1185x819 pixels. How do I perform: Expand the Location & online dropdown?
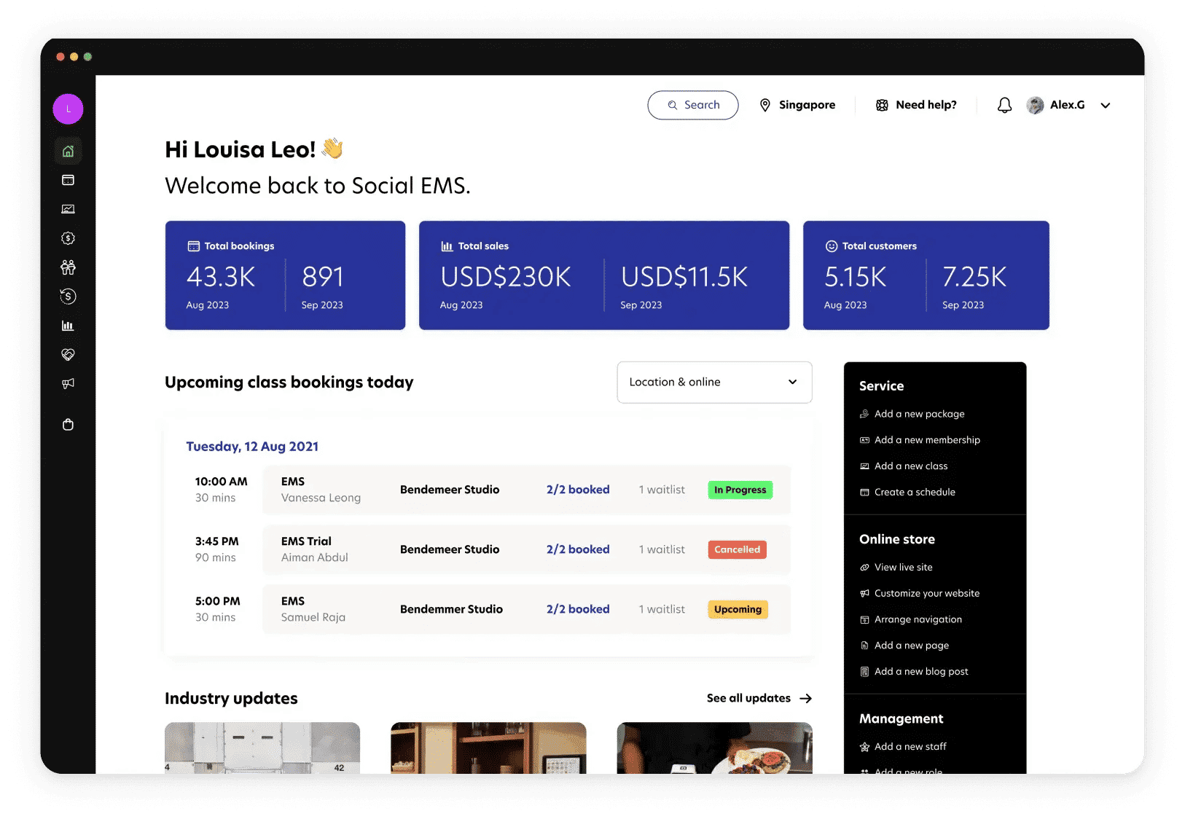click(x=714, y=382)
